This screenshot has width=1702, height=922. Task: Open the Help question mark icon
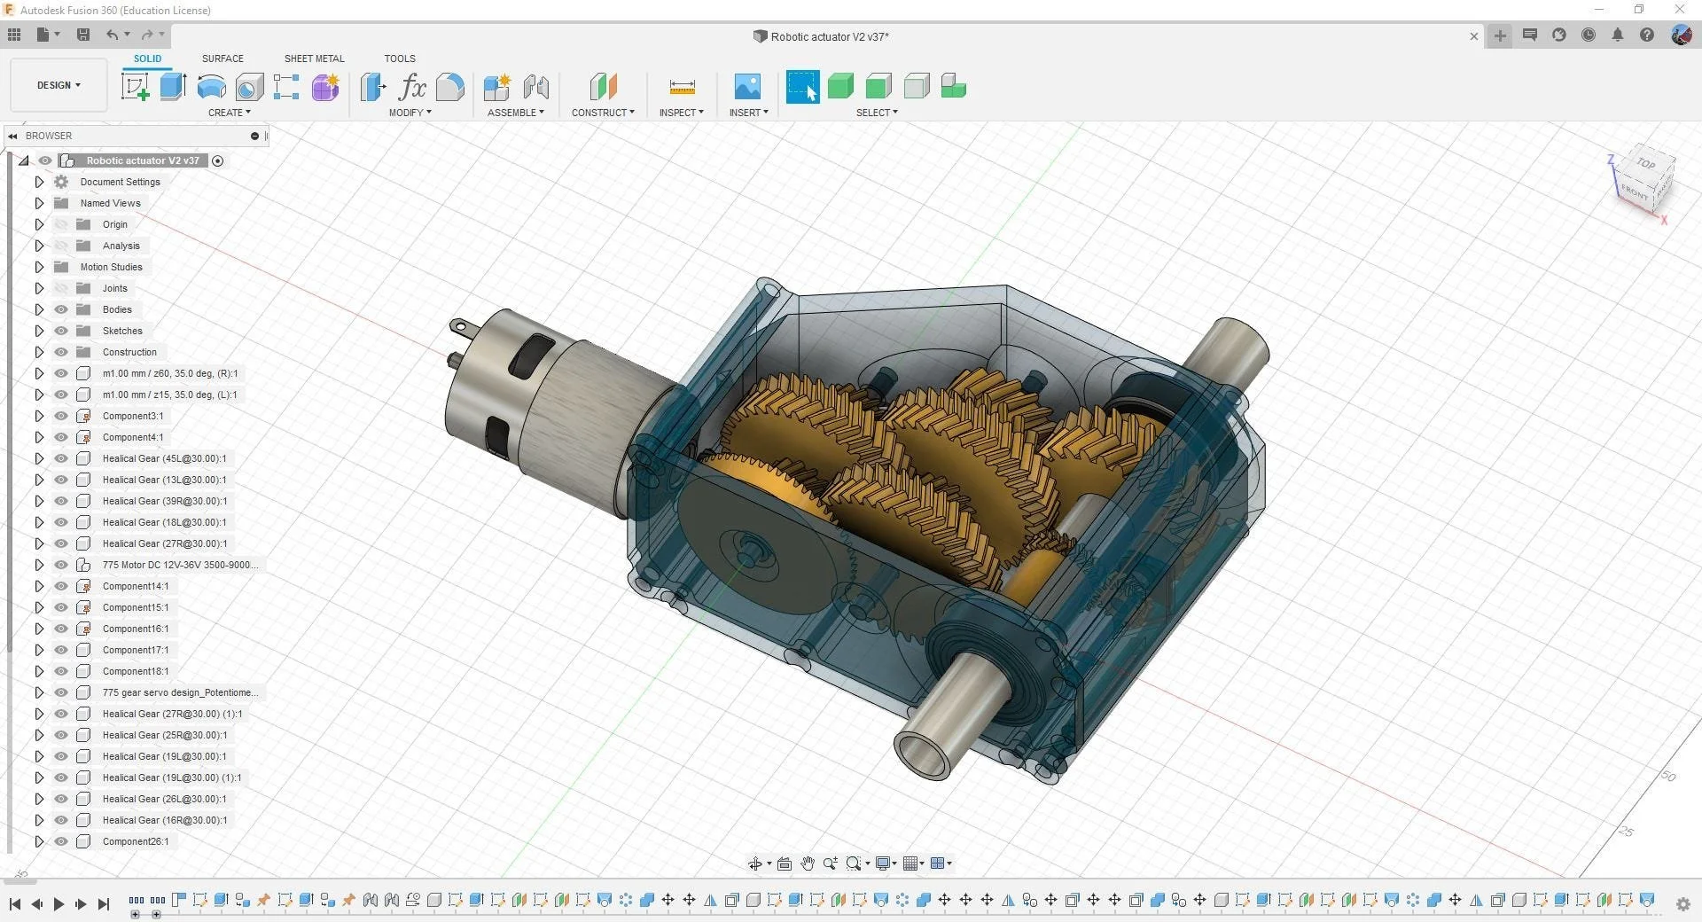(x=1647, y=35)
